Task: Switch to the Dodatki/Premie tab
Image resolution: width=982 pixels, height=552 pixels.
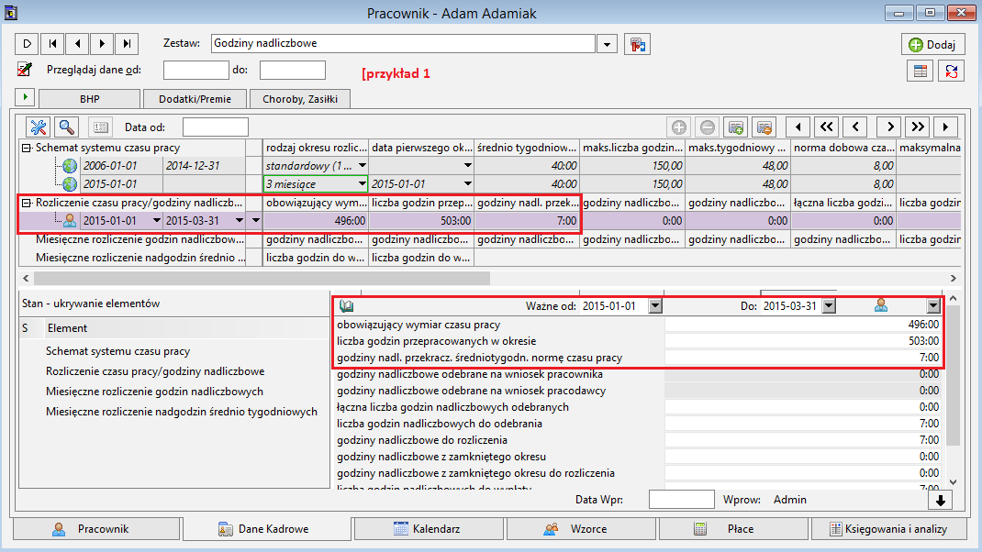Action: [195, 99]
